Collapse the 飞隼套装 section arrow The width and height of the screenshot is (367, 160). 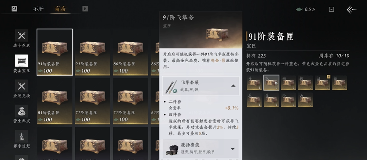[x=233, y=86]
